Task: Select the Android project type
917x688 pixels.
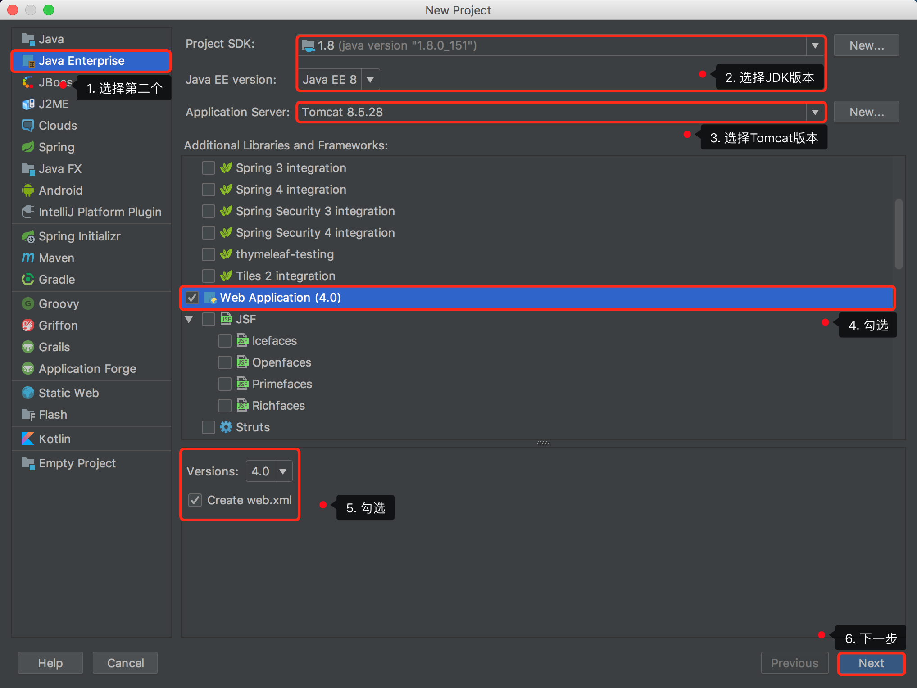Action: pyautogui.click(x=91, y=190)
